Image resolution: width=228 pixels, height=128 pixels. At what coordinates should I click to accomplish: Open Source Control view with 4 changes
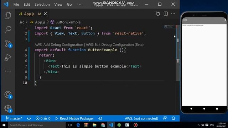click(x=8, y=43)
